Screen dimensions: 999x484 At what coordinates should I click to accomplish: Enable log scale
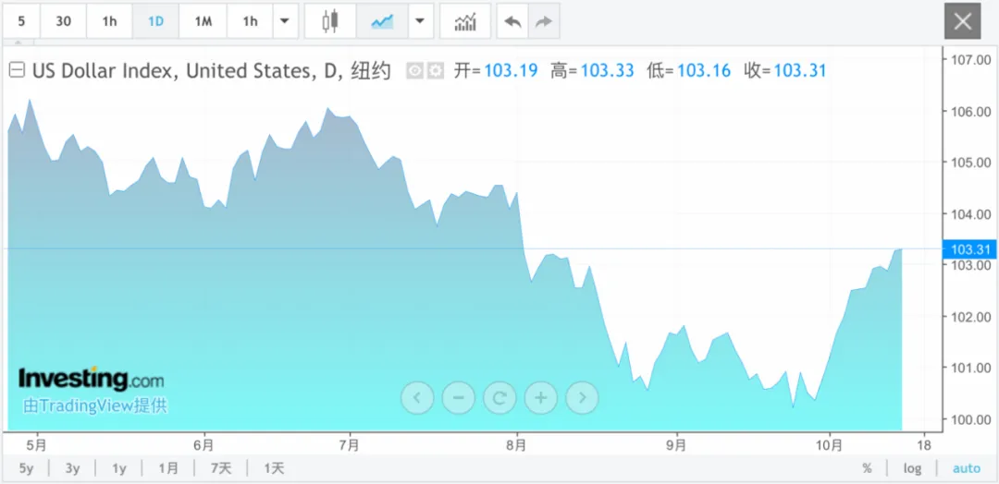pos(912,468)
